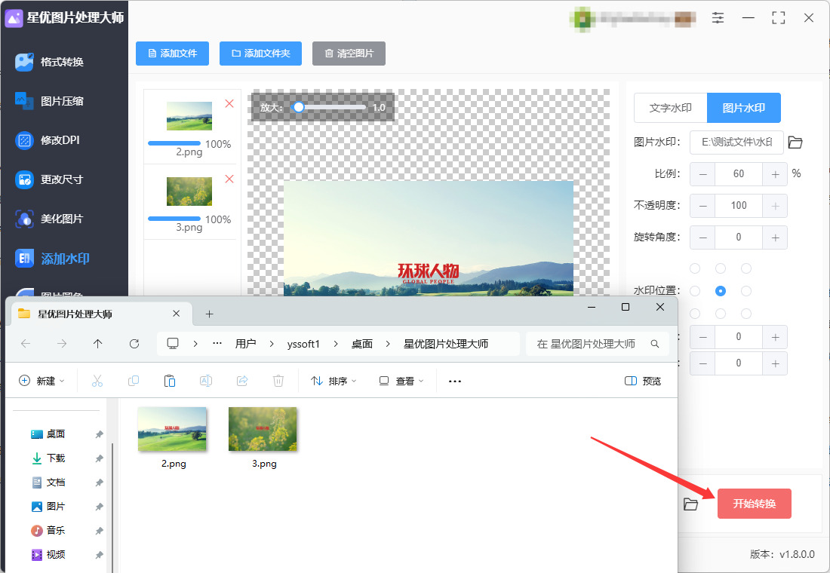The width and height of the screenshot is (830, 573).
Task: Increase 比例 value with its plus button
Action: (x=775, y=174)
